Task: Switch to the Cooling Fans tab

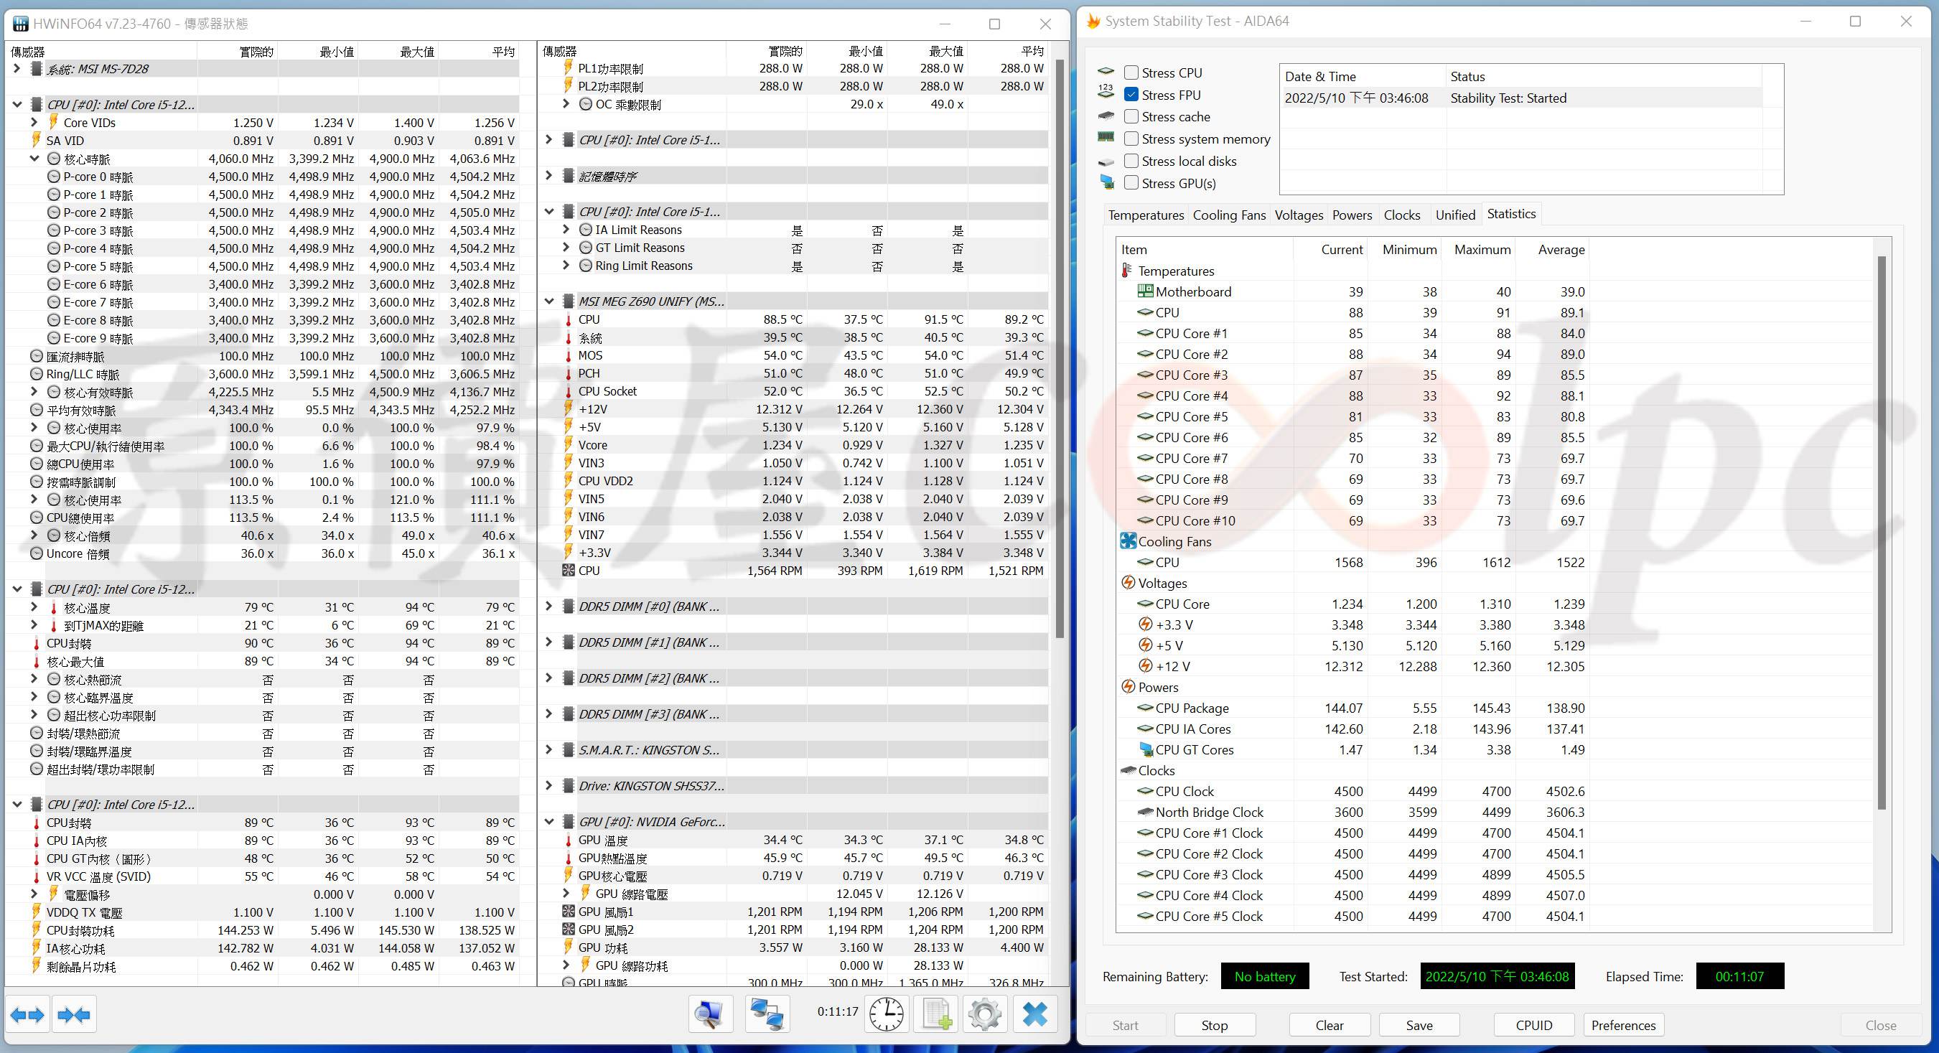Action: (x=1229, y=215)
